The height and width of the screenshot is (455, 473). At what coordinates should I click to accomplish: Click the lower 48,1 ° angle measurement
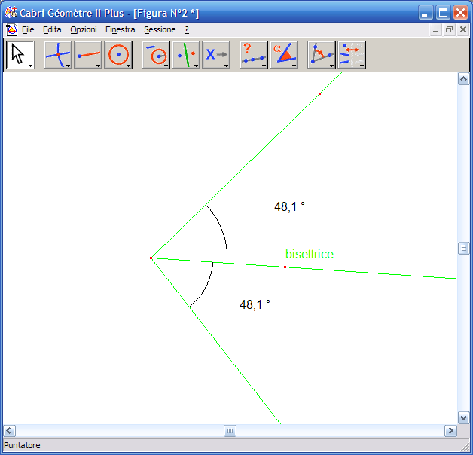click(x=255, y=305)
